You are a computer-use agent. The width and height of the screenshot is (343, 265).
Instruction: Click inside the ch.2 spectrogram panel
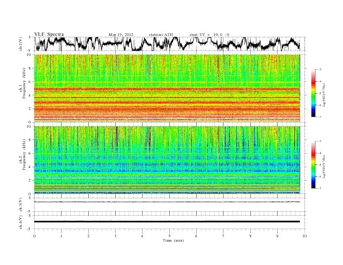click(167, 160)
